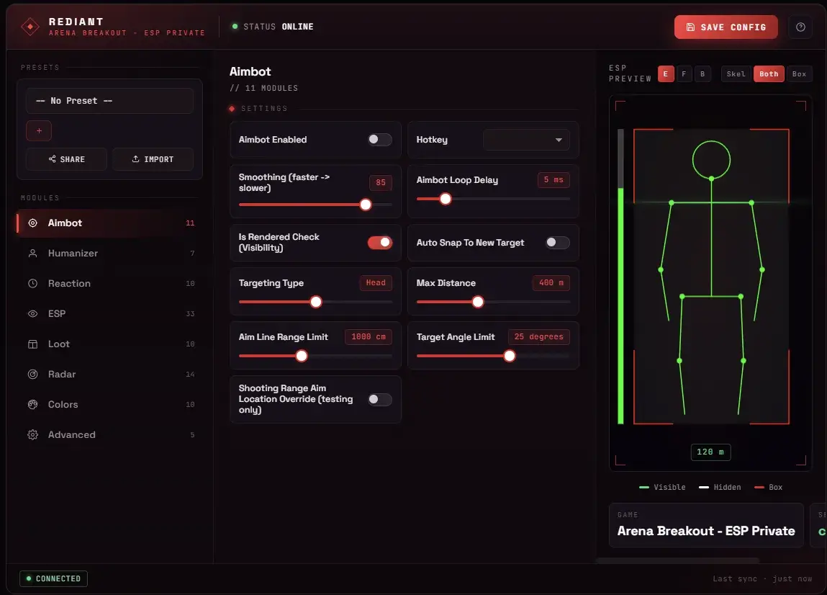Click the Aimbot Loop Delay slider handle
This screenshot has width=827, height=595.
click(446, 199)
